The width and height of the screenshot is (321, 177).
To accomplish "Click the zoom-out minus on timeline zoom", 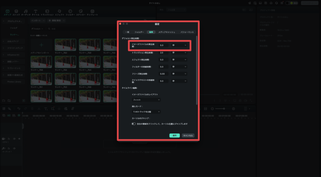I will 212,109.
